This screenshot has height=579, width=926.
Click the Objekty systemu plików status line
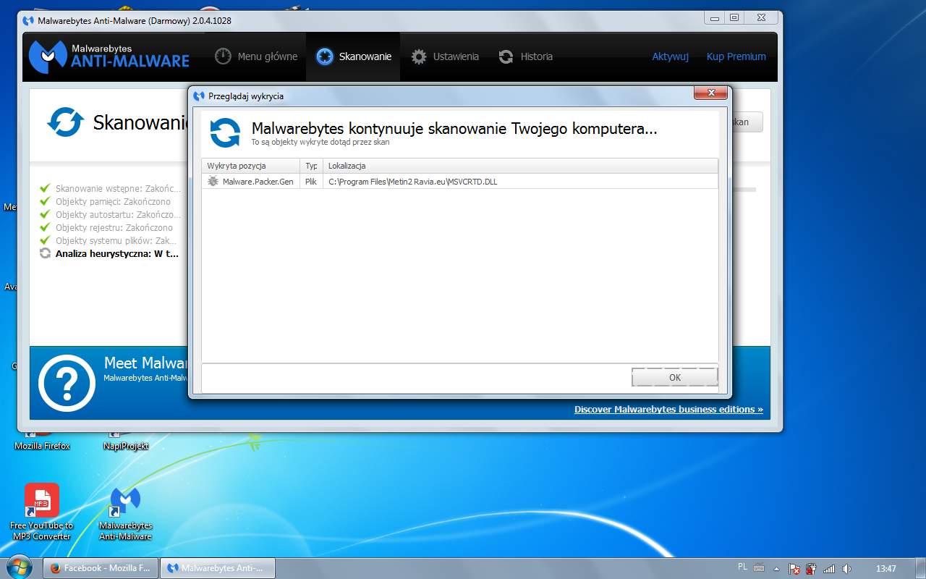click(109, 241)
